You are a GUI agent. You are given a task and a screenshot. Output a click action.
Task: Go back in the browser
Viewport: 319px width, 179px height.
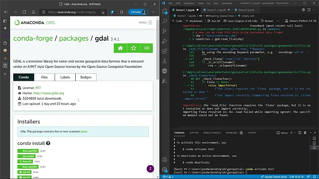click(x=6, y=12)
